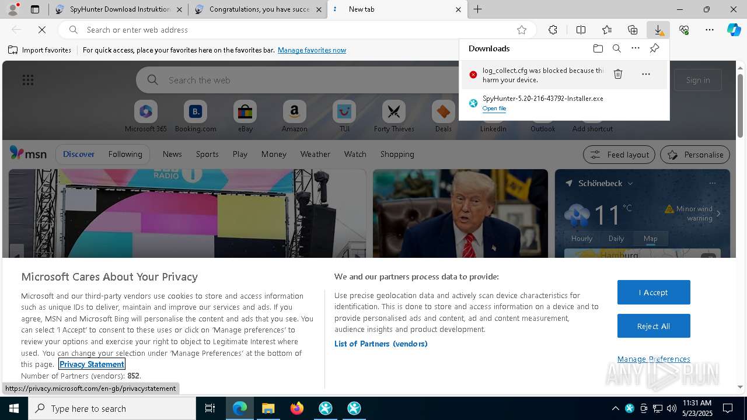The height and width of the screenshot is (420, 747).
Task: Open the browser profile icon
Action: tap(12, 9)
